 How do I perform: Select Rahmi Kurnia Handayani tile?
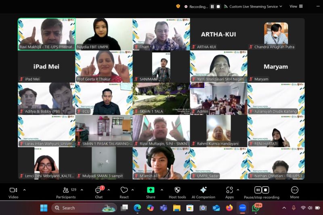tap(218, 131)
